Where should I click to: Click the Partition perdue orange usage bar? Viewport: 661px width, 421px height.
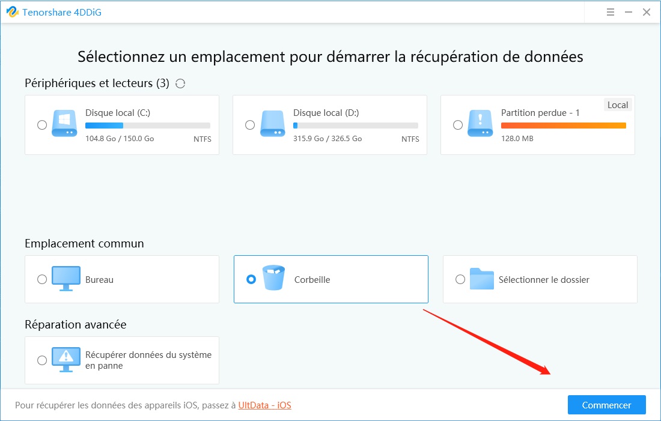(563, 126)
